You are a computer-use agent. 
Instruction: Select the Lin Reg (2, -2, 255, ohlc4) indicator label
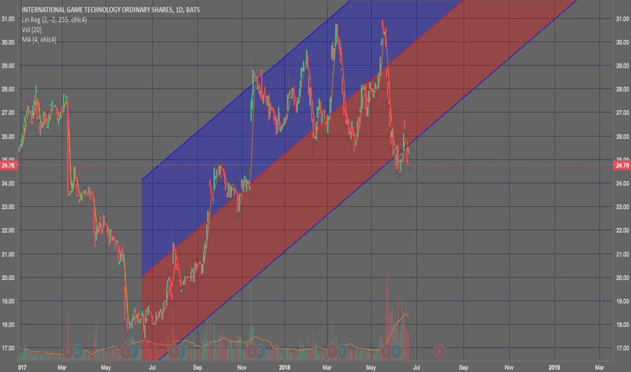pos(54,20)
